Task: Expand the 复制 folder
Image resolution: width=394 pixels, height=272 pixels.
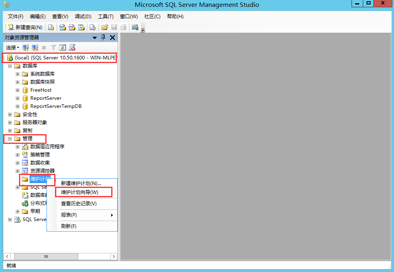Action: [10, 131]
